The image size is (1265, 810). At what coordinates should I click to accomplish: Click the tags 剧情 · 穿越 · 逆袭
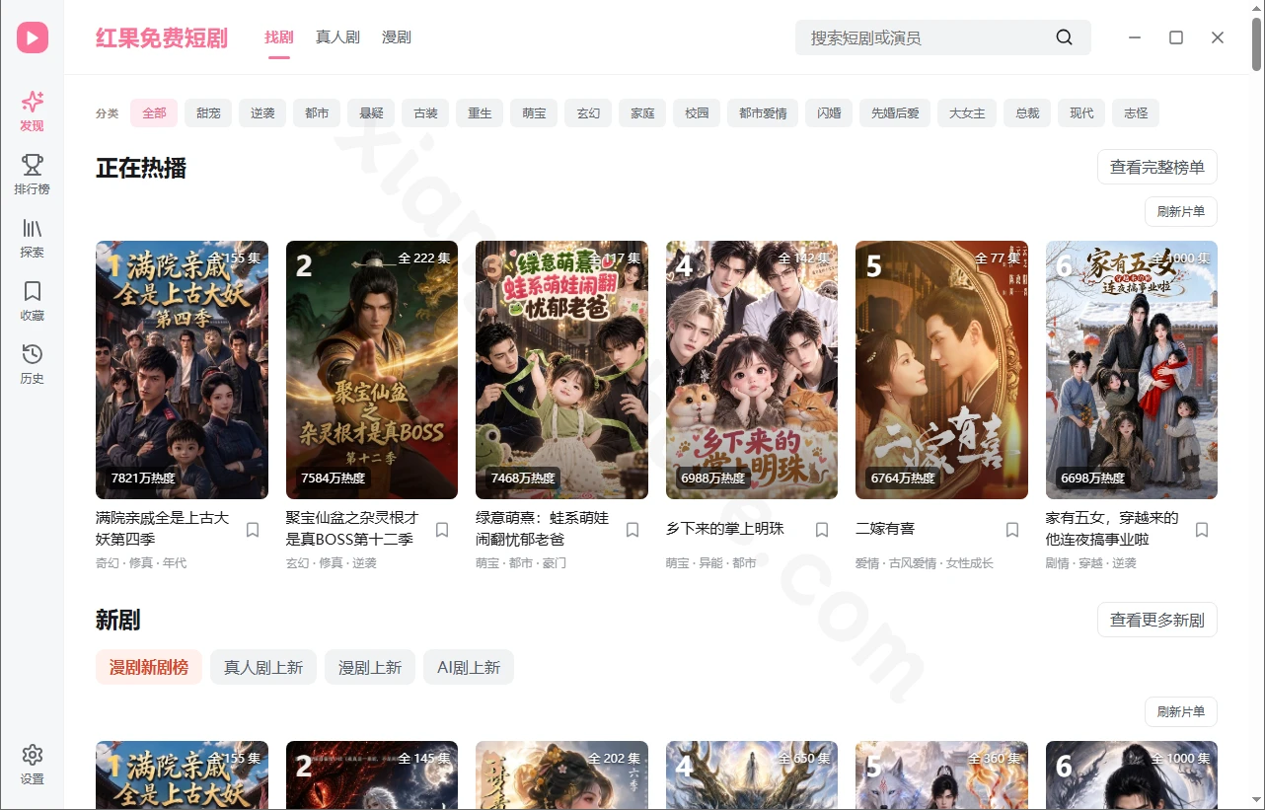pyautogui.click(x=1091, y=563)
